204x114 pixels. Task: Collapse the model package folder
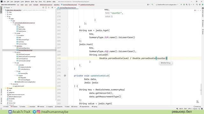tap(13, 33)
